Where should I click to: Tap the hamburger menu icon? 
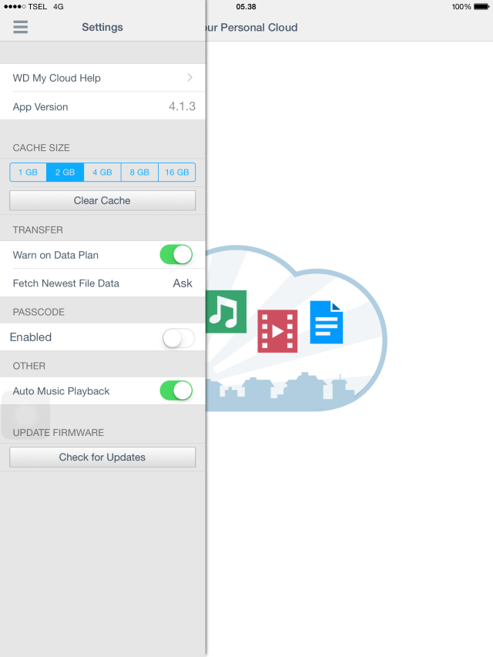coord(21,27)
